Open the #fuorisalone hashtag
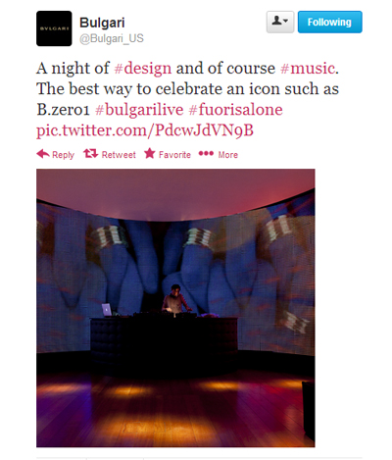The height and width of the screenshot is (460, 392). point(235,110)
